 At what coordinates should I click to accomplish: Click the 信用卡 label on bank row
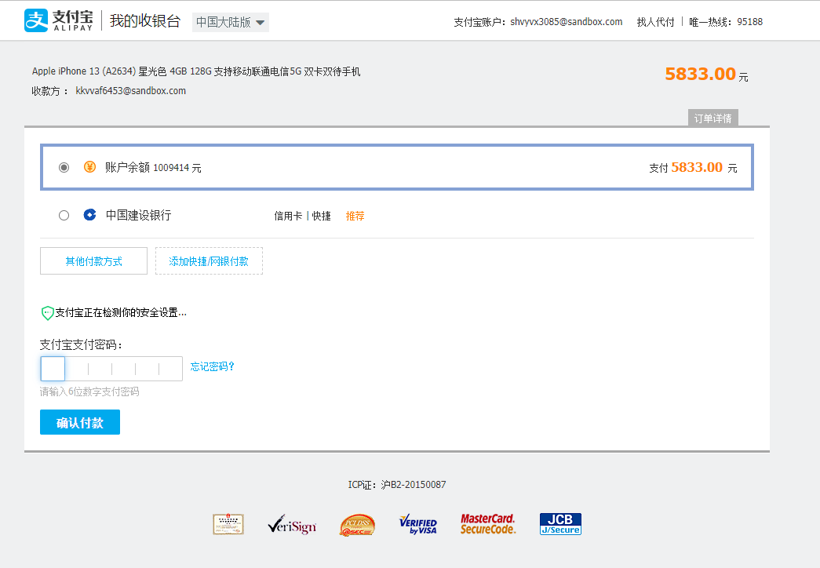coord(288,216)
